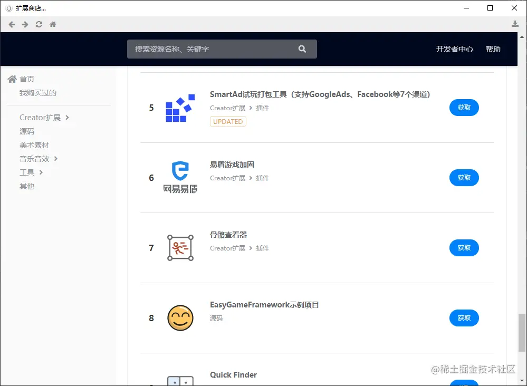Select the 其他 sidebar category
The height and width of the screenshot is (386, 527).
point(27,186)
